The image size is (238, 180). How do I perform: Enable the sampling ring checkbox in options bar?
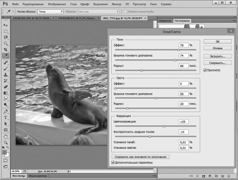pyautogui.click(x=125, y=11)
